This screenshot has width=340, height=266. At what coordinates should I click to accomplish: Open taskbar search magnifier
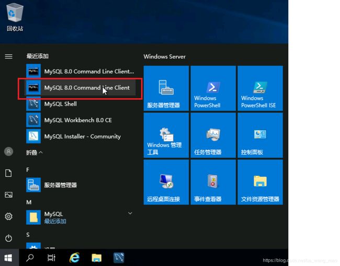click(30, 258)
